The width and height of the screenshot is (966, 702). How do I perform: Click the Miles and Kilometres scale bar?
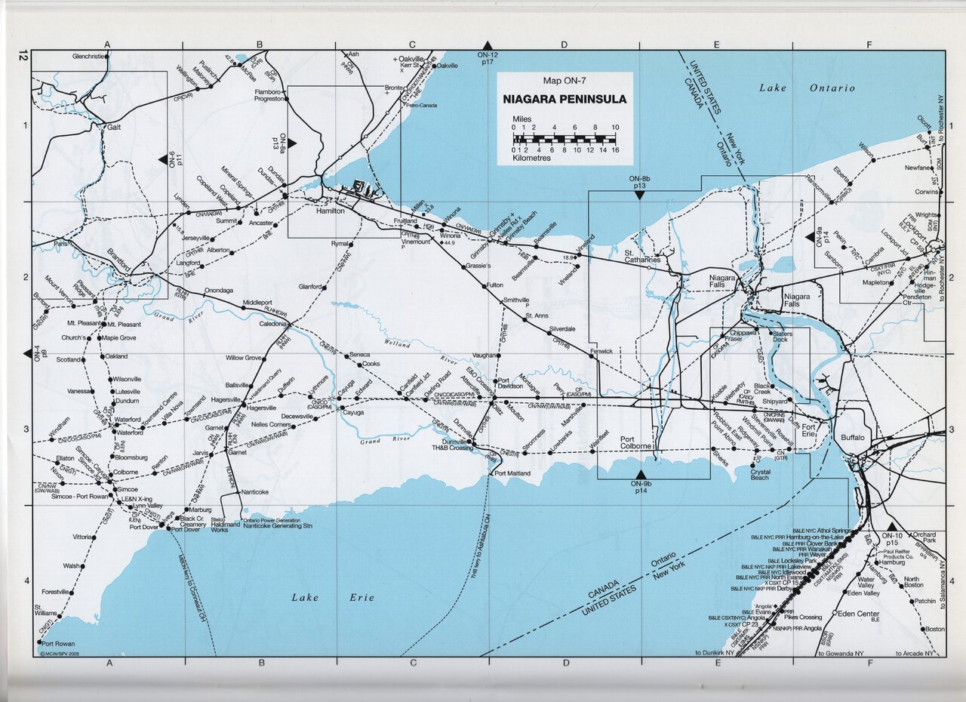click(x=565, y=138)
